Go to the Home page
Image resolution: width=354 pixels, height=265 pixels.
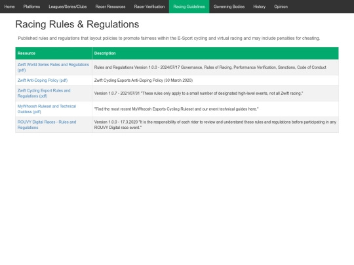[9, 7]
